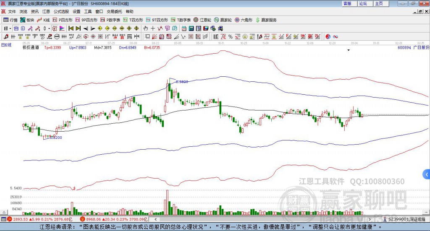
Task: Open the calculator icon
Action: [191, 29]
